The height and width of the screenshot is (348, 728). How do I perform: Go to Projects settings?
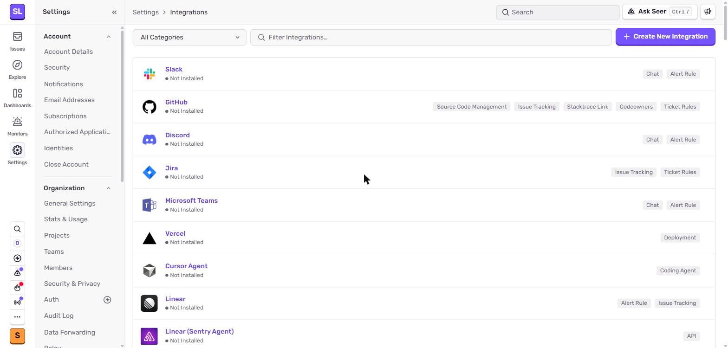coord(57,235)
